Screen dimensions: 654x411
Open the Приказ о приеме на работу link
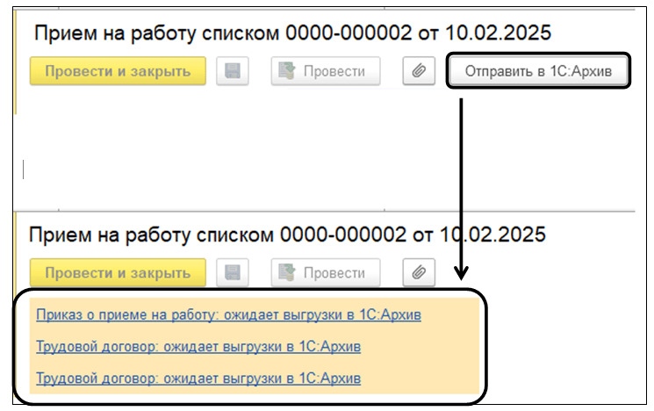click(228, 314)
